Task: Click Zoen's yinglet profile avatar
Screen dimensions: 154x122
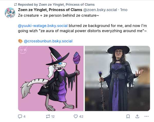Action: coord(10,13)
